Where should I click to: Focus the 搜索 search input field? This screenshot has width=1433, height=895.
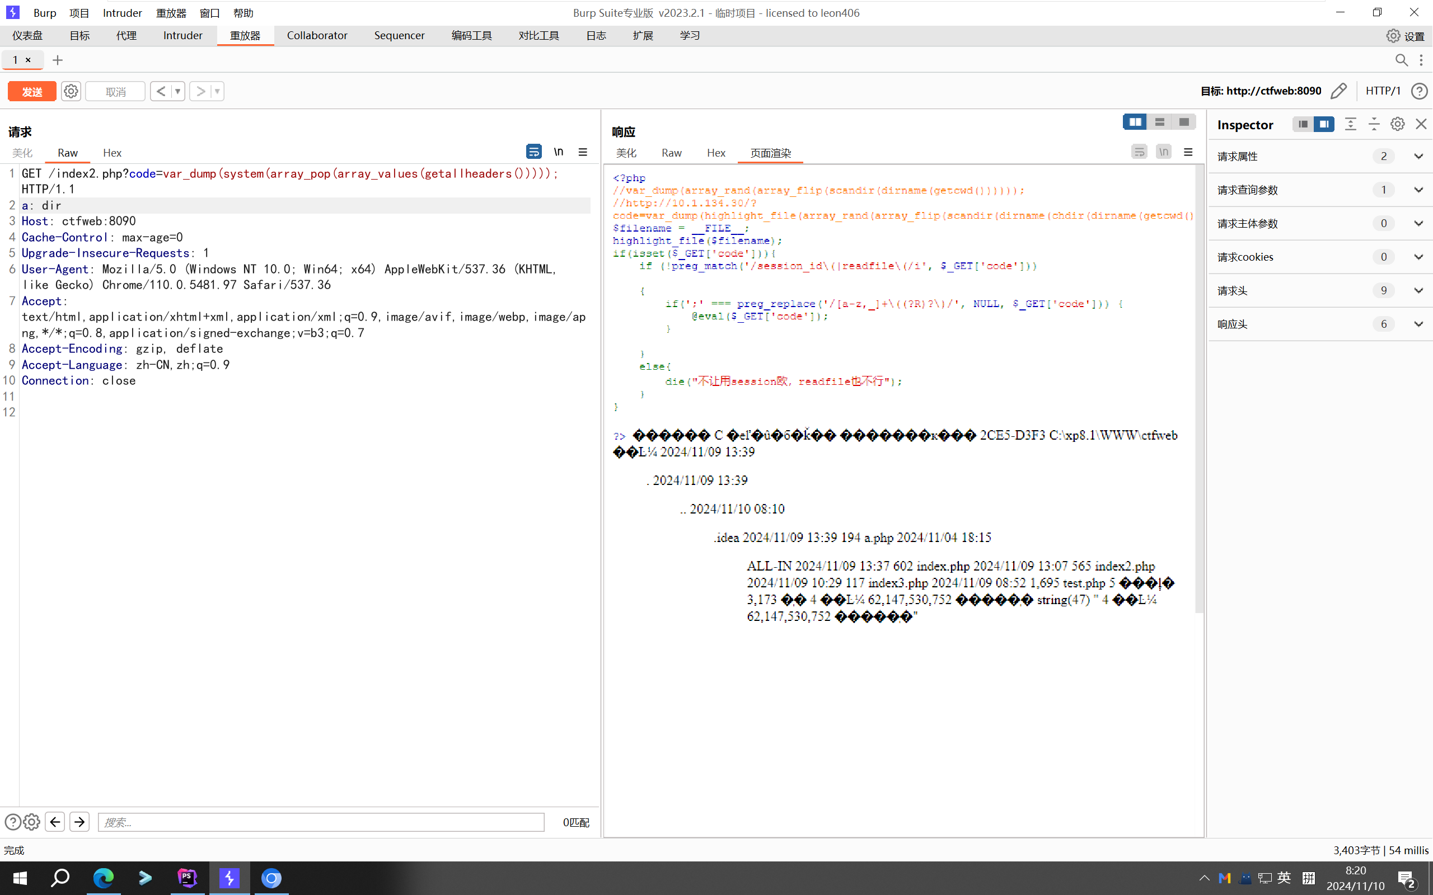coord(321,822)
